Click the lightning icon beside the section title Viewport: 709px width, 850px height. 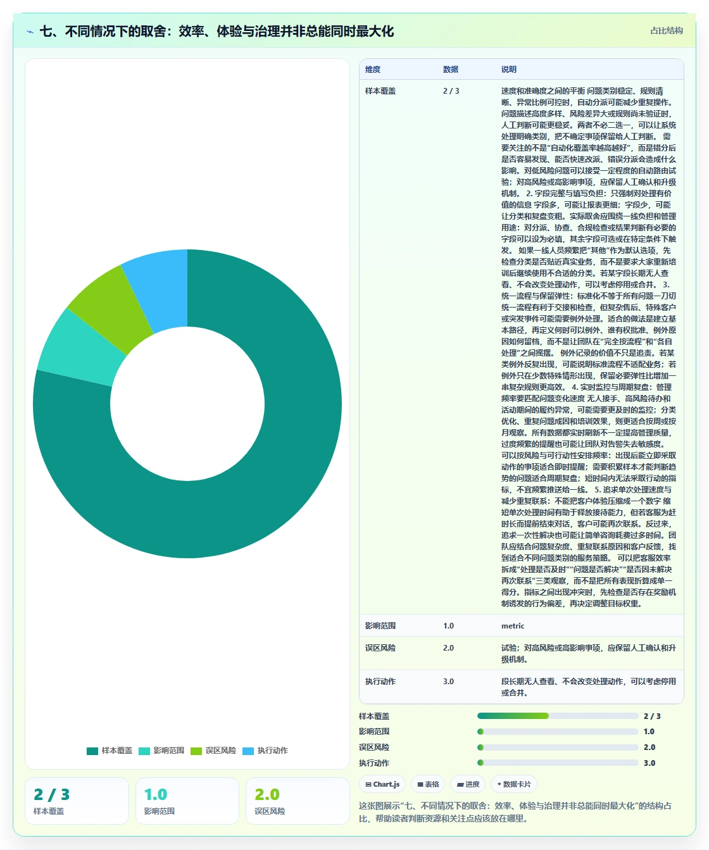pos(30,32)
